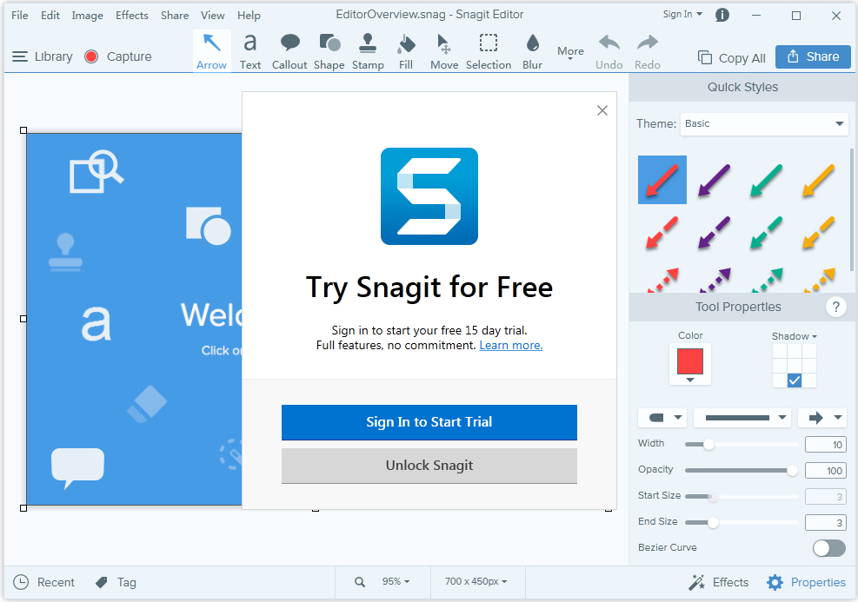Choose the solid red arrow quick style
Screen dimensions: 858x602
point(662,180)
